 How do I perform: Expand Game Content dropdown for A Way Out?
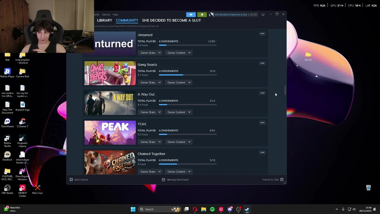179,112
